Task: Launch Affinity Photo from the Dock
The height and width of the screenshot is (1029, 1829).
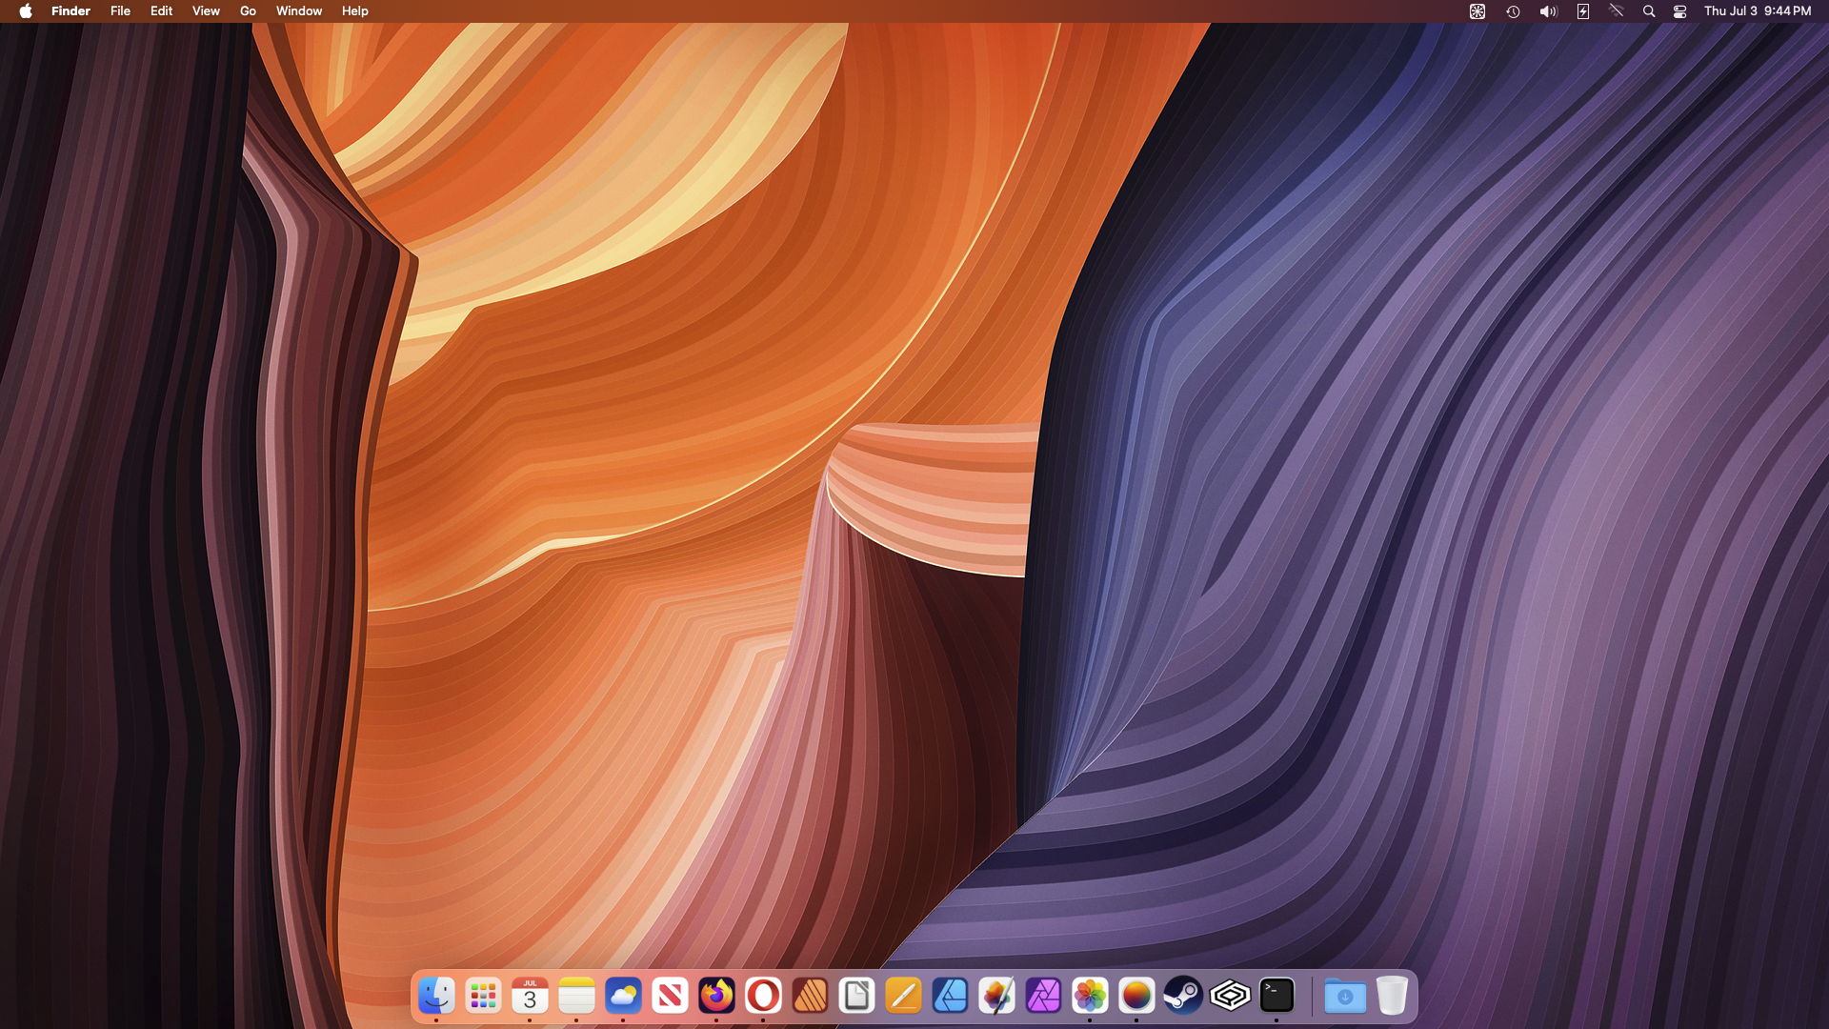Action: 1043,997
